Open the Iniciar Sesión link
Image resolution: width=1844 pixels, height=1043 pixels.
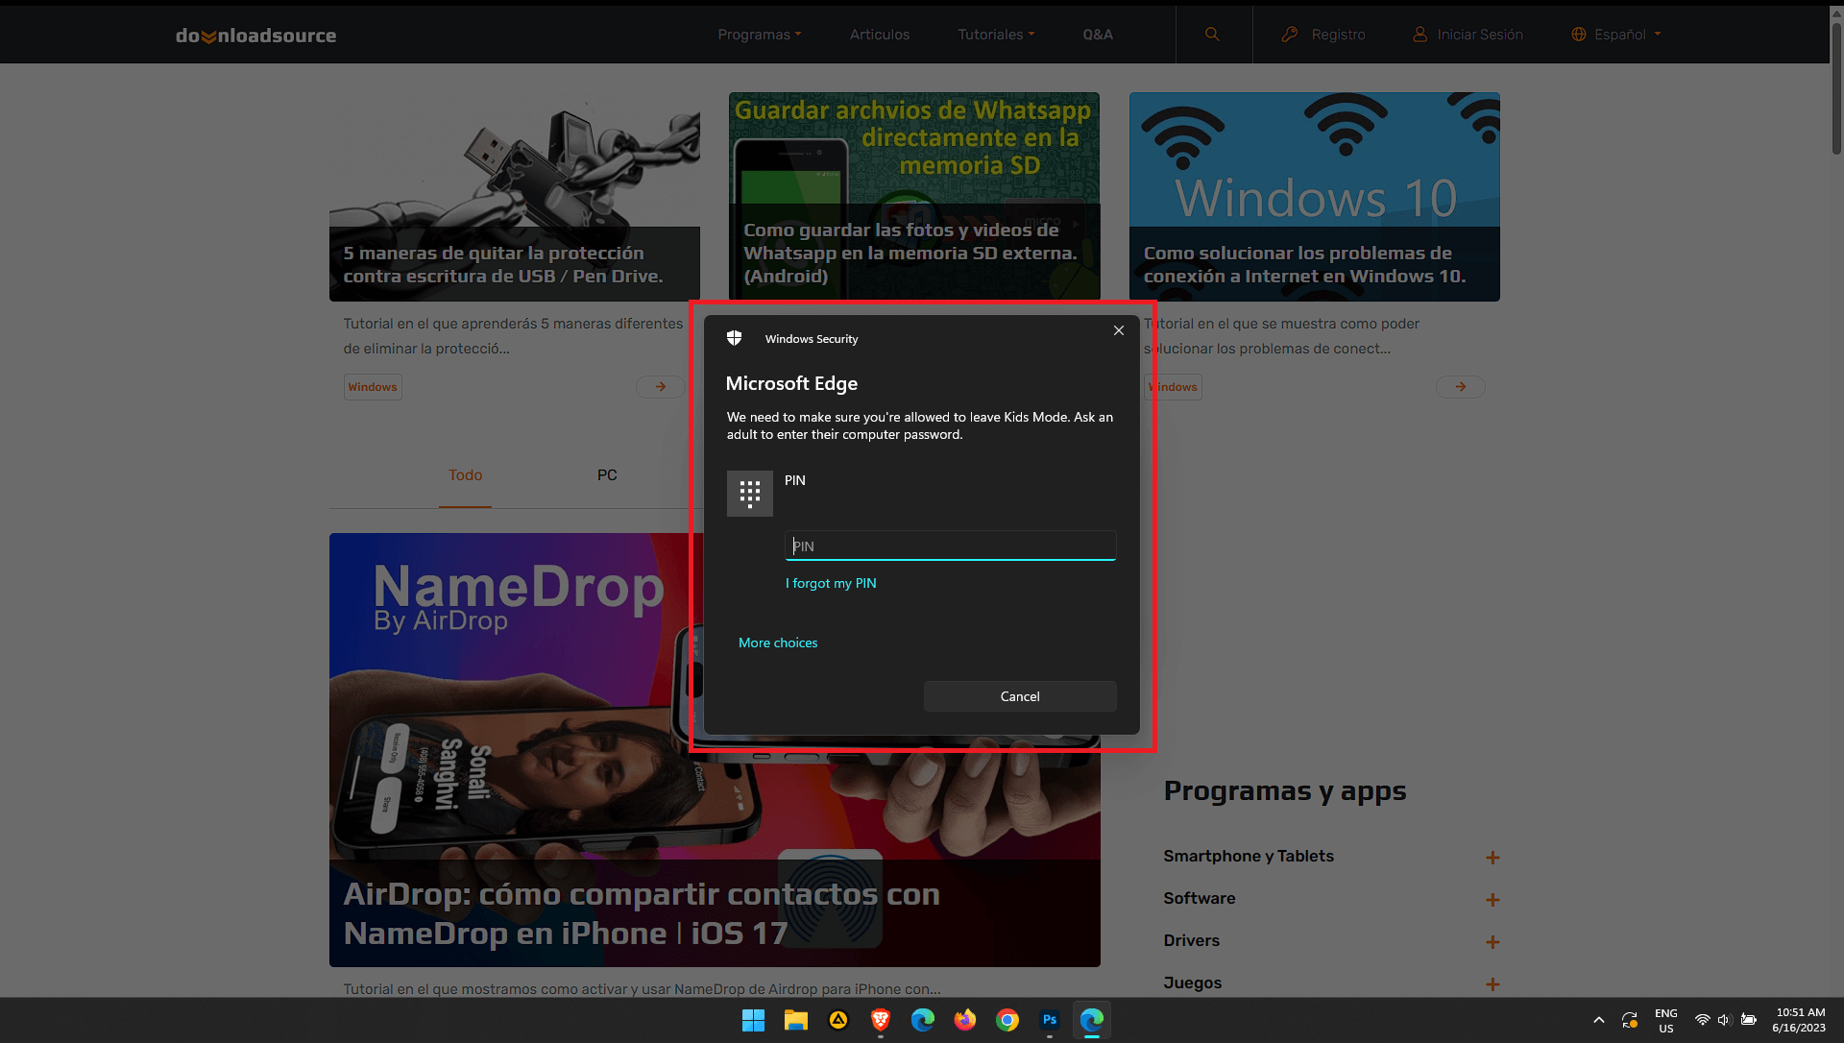(x=1468, y=35)
